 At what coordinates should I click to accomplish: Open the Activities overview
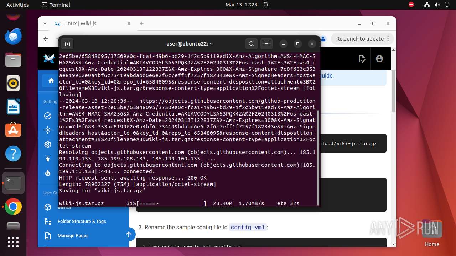point(17,5)
